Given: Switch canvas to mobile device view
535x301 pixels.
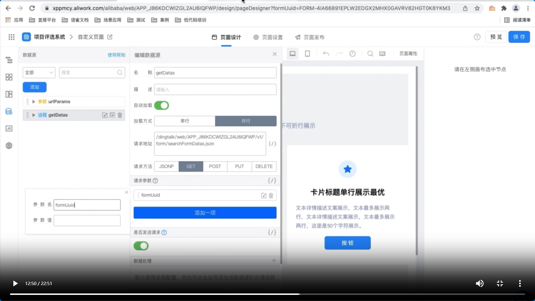Looking at the screenshot, I should tap(307, 54).
